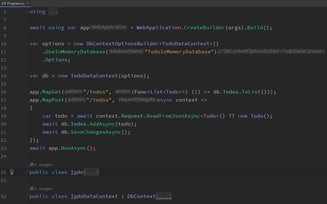The width and height of the screenshot is (327, 204).
Task: Click the lightbulb quick-action icon on line 25
Action: click(12, 172)
